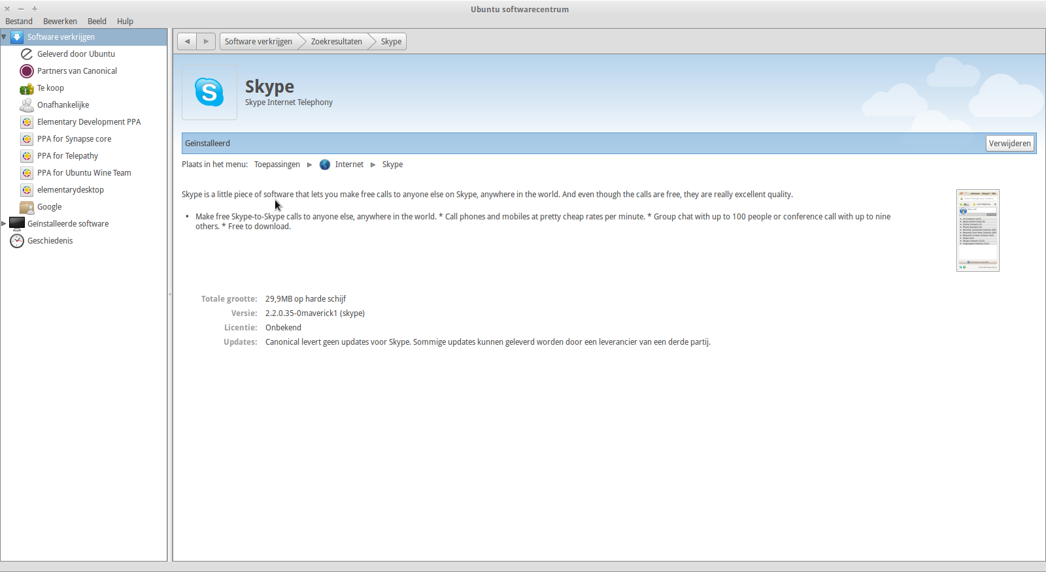Click Verwijderen to uninstall Skype
The height and width of the screenshot is (572, 1046).
(1009, 144)
